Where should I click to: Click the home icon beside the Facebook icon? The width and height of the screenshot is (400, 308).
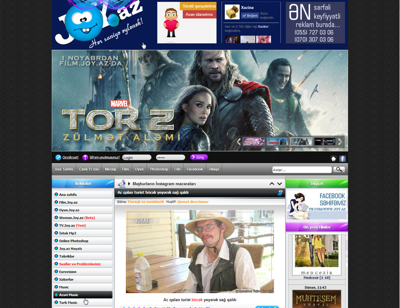334,159
